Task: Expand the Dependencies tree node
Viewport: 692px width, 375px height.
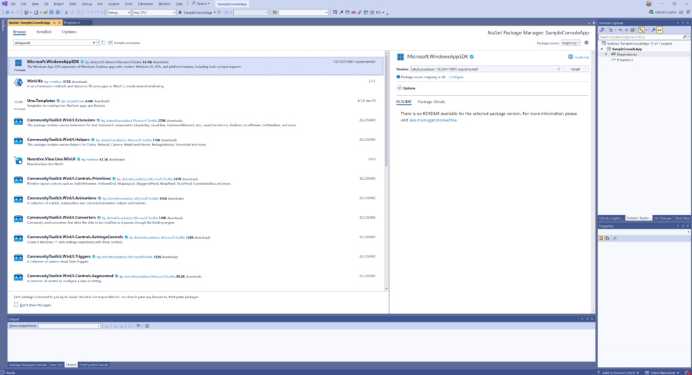Action: (606, 54)
